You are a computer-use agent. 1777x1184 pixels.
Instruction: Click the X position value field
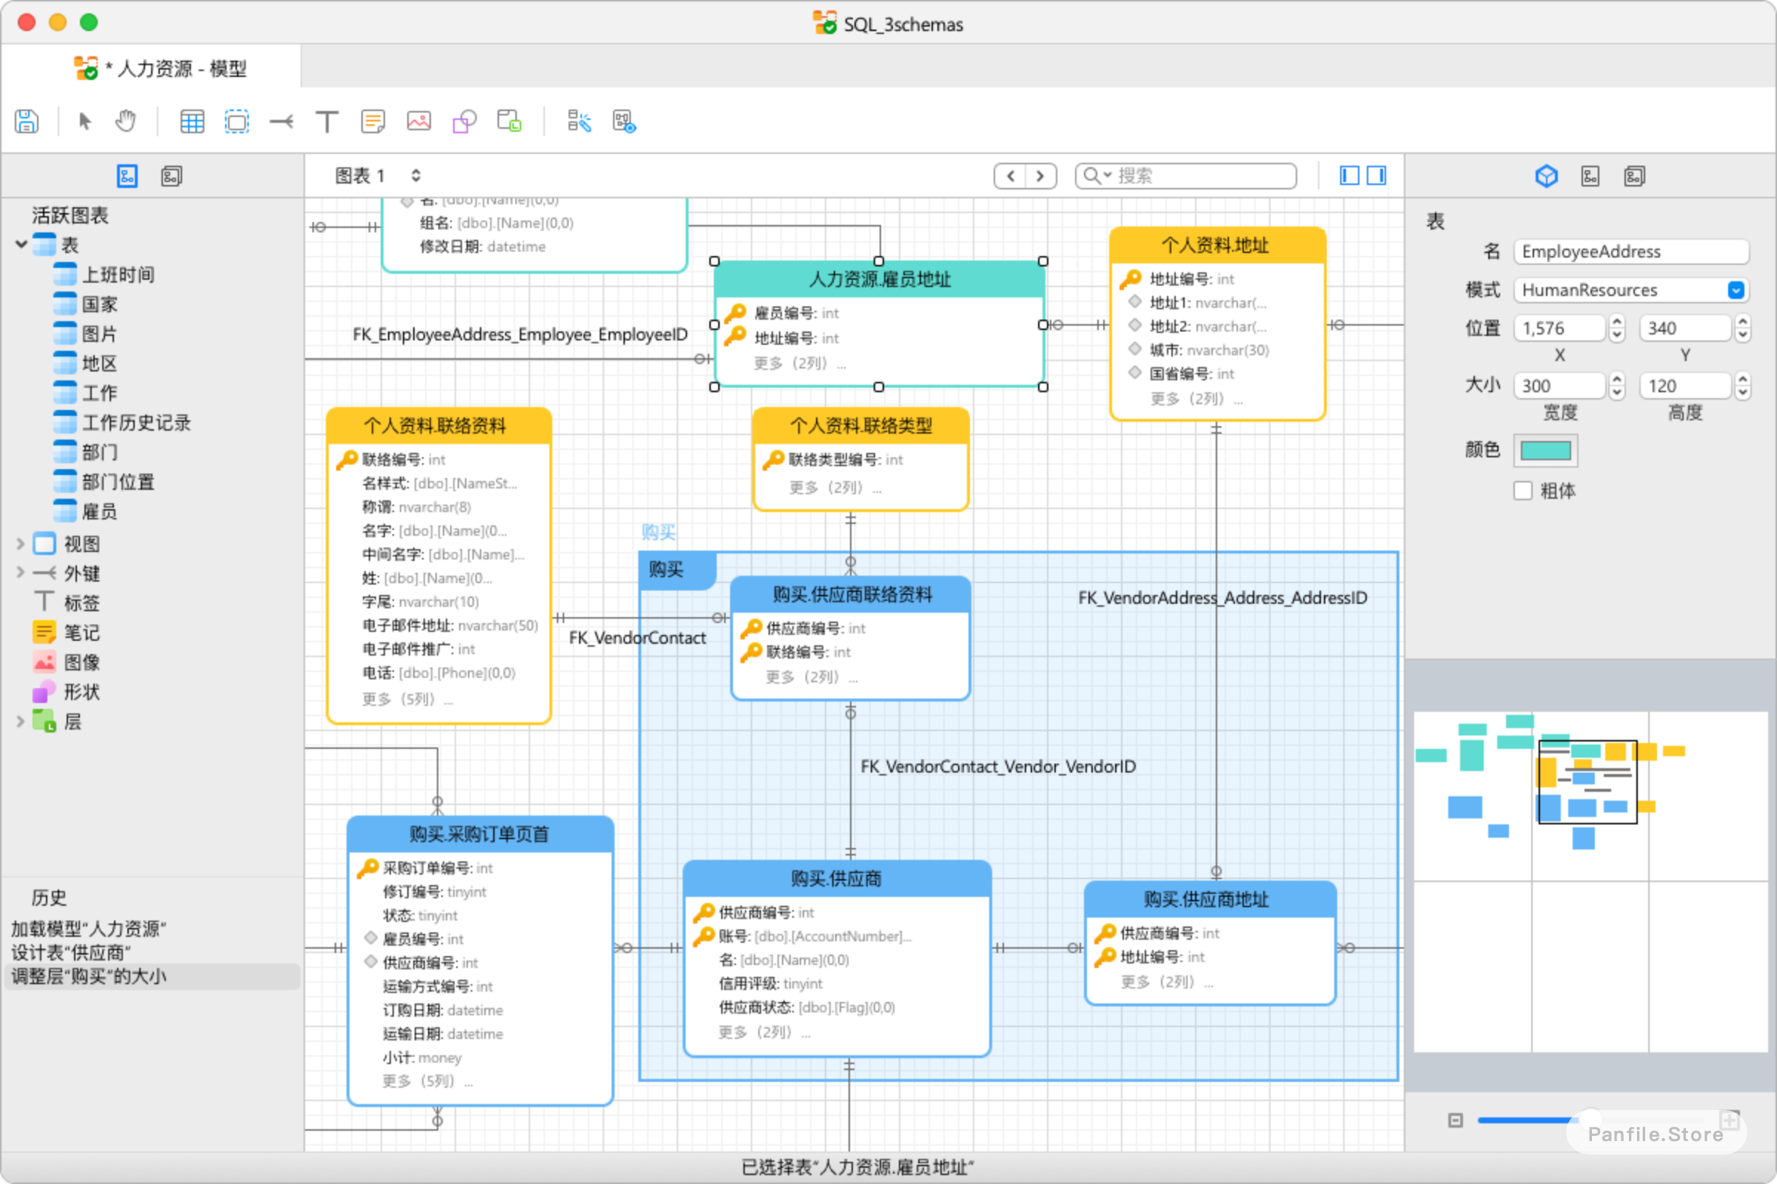pyautogui.click(x=1559, y=328)
